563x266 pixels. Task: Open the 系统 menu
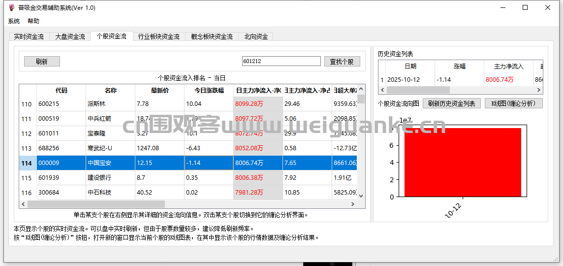tap(14, 21)
